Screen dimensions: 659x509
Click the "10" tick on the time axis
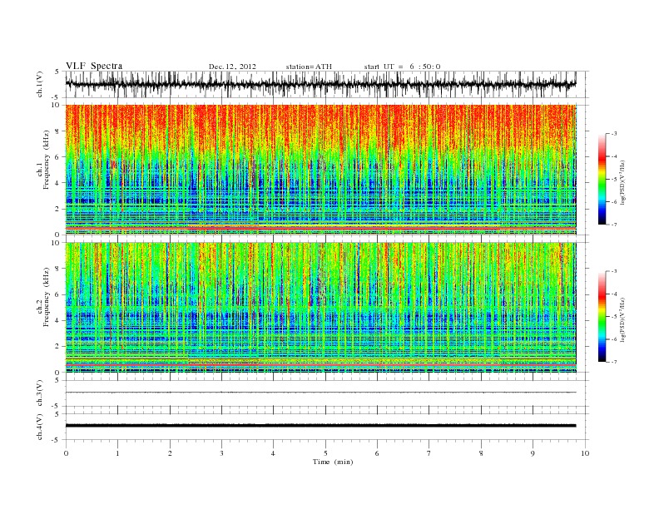(585, 453)
